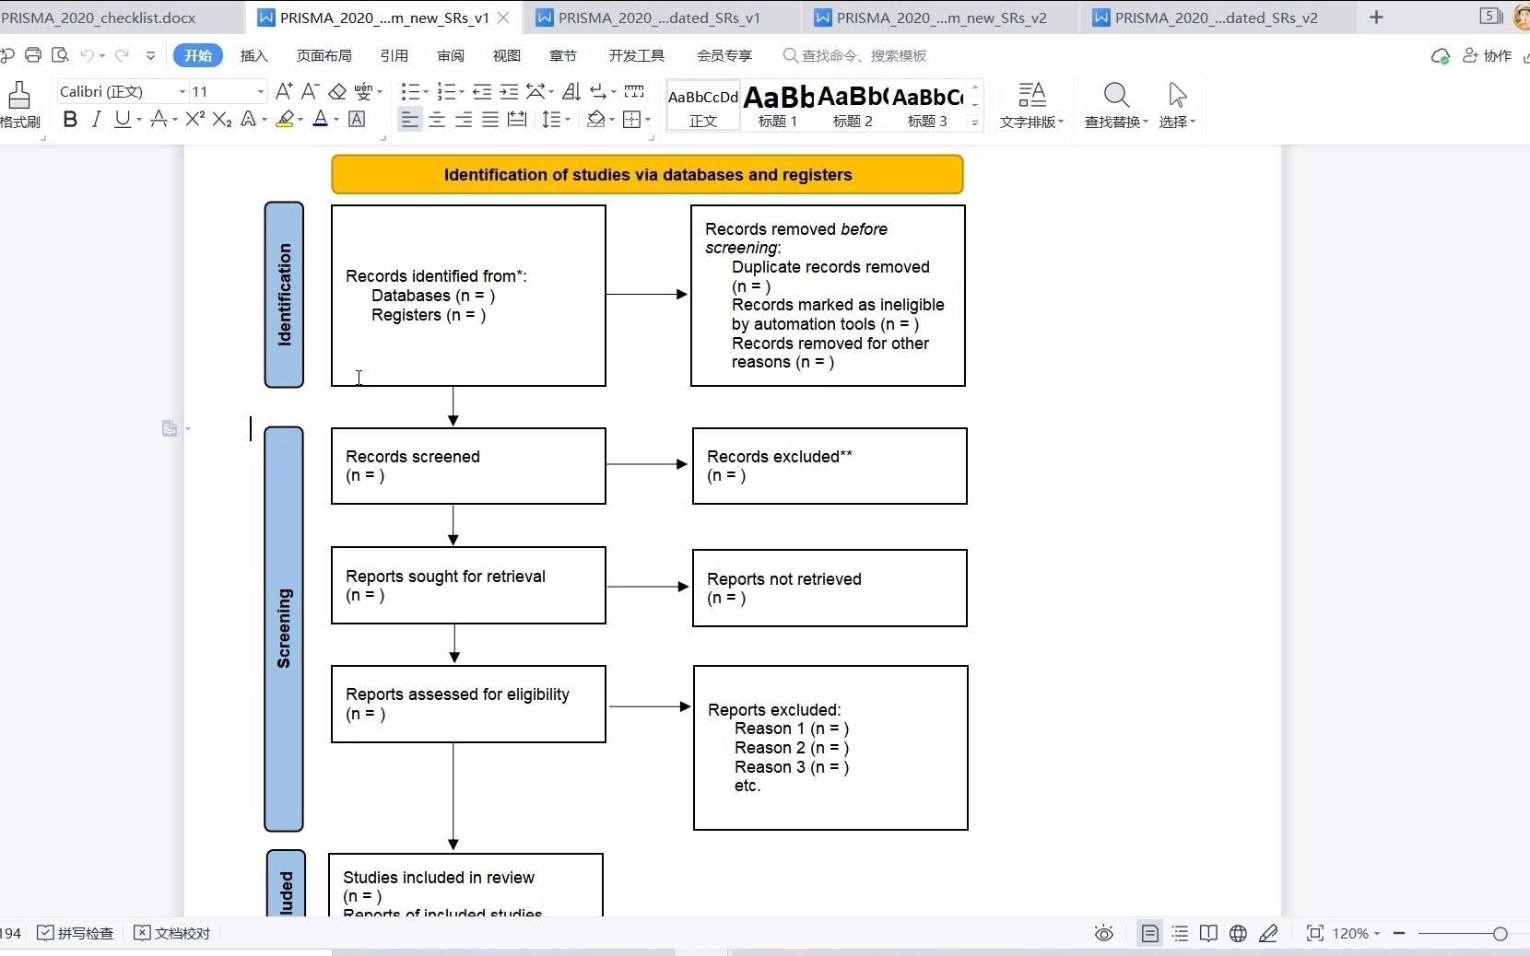
Task: Open a new document tab with plus button
Action: coord(1376,17)
